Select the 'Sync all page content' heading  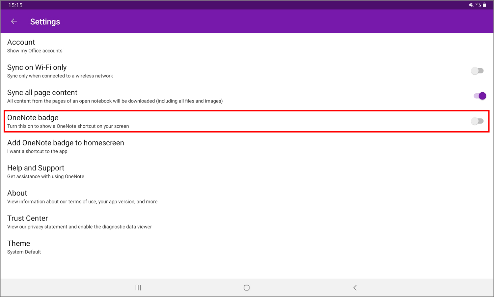coord(42,93)
